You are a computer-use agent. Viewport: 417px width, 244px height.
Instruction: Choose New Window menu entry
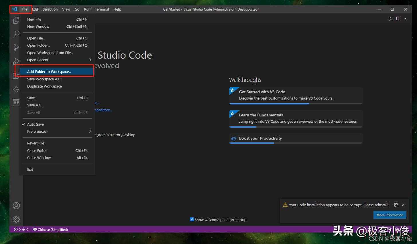tap(57, 26)
